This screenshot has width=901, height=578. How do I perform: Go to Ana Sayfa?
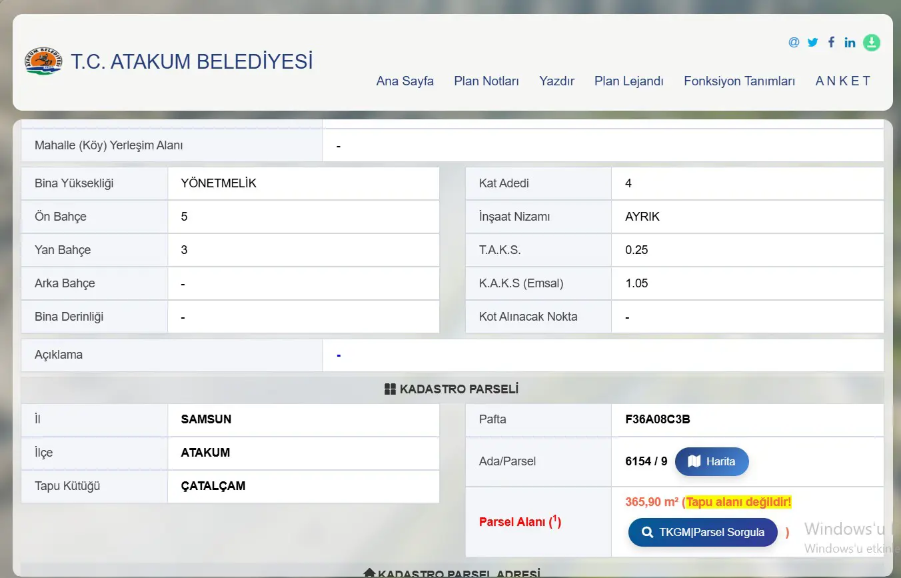405,81
